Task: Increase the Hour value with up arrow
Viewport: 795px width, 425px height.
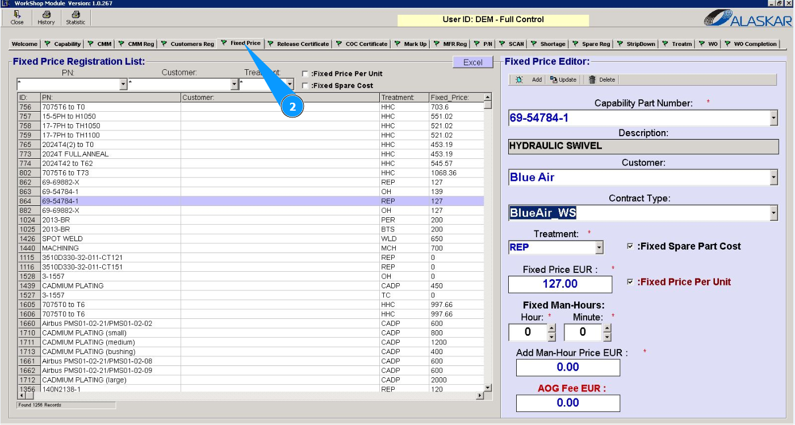Action: point(551,328)
